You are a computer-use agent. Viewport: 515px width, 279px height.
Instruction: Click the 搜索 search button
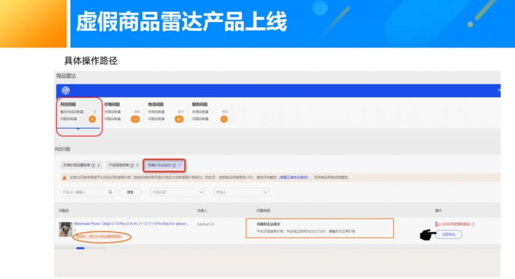131,192
